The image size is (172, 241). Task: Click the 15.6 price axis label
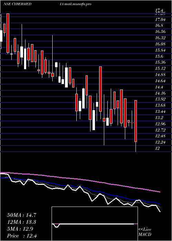click(x=159, y=56)
